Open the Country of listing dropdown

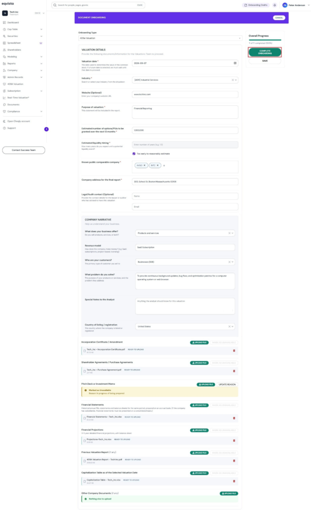185,326
